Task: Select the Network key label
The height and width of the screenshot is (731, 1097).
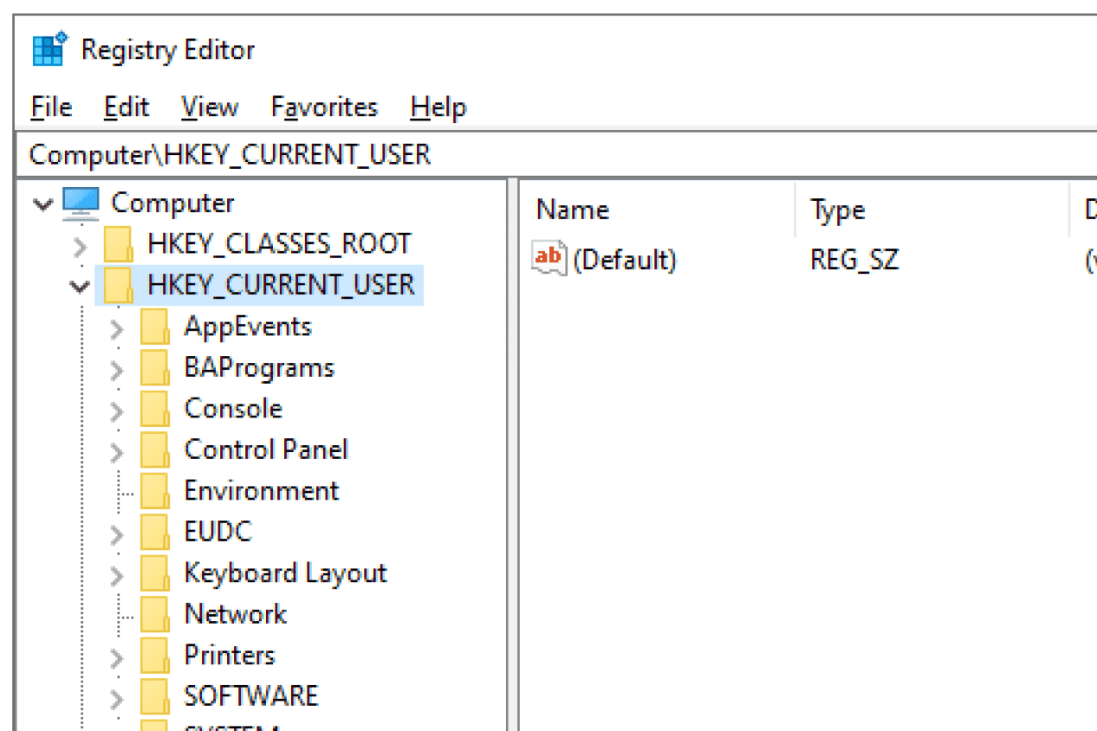Action: [x=235, y=614]
